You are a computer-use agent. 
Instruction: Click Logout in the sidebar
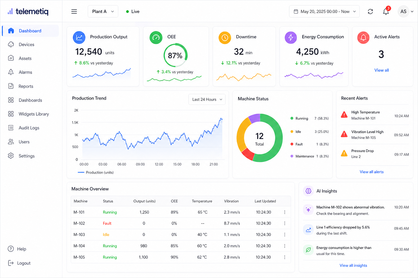tap(19, 263)
